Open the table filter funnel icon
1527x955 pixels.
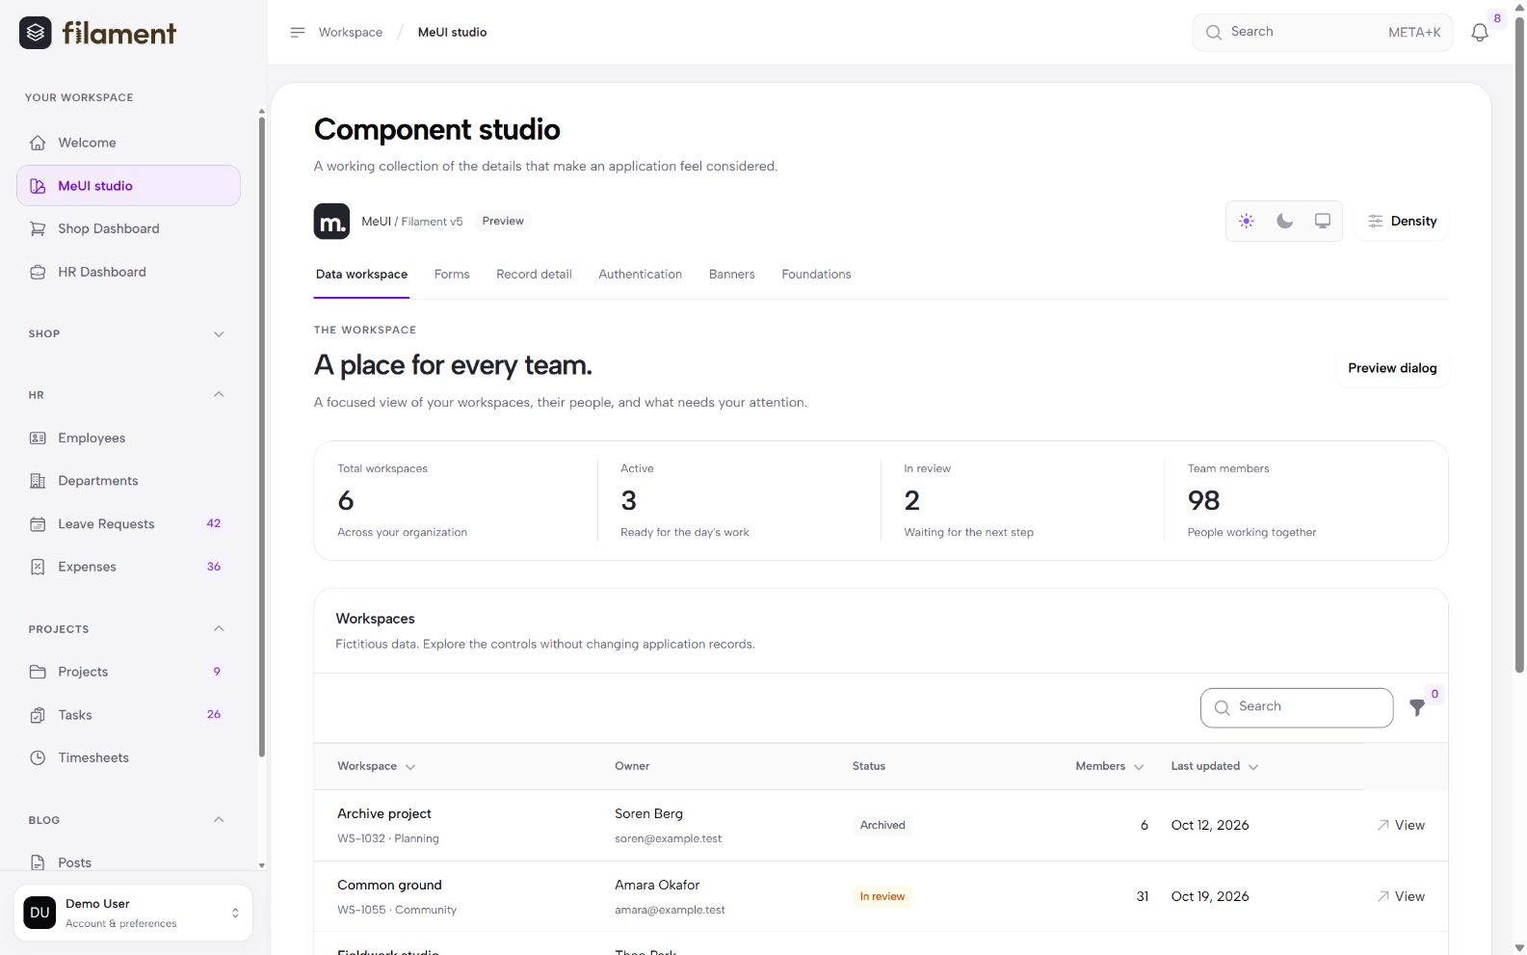point(1417,707)
